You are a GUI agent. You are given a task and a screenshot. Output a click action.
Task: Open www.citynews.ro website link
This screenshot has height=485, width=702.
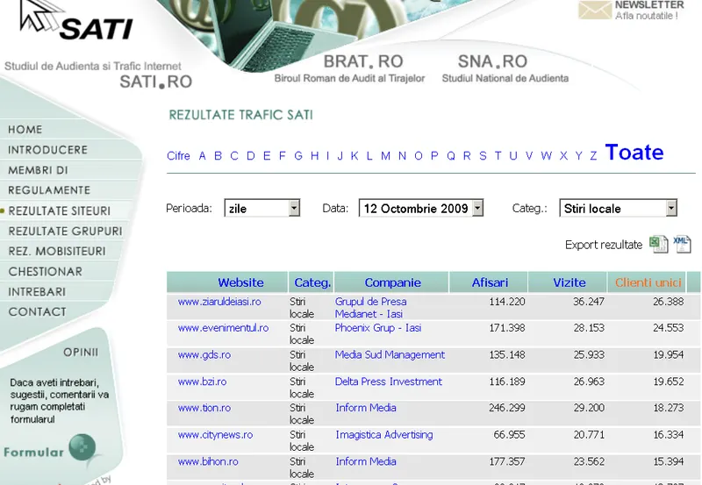click(x=215, y=435)
